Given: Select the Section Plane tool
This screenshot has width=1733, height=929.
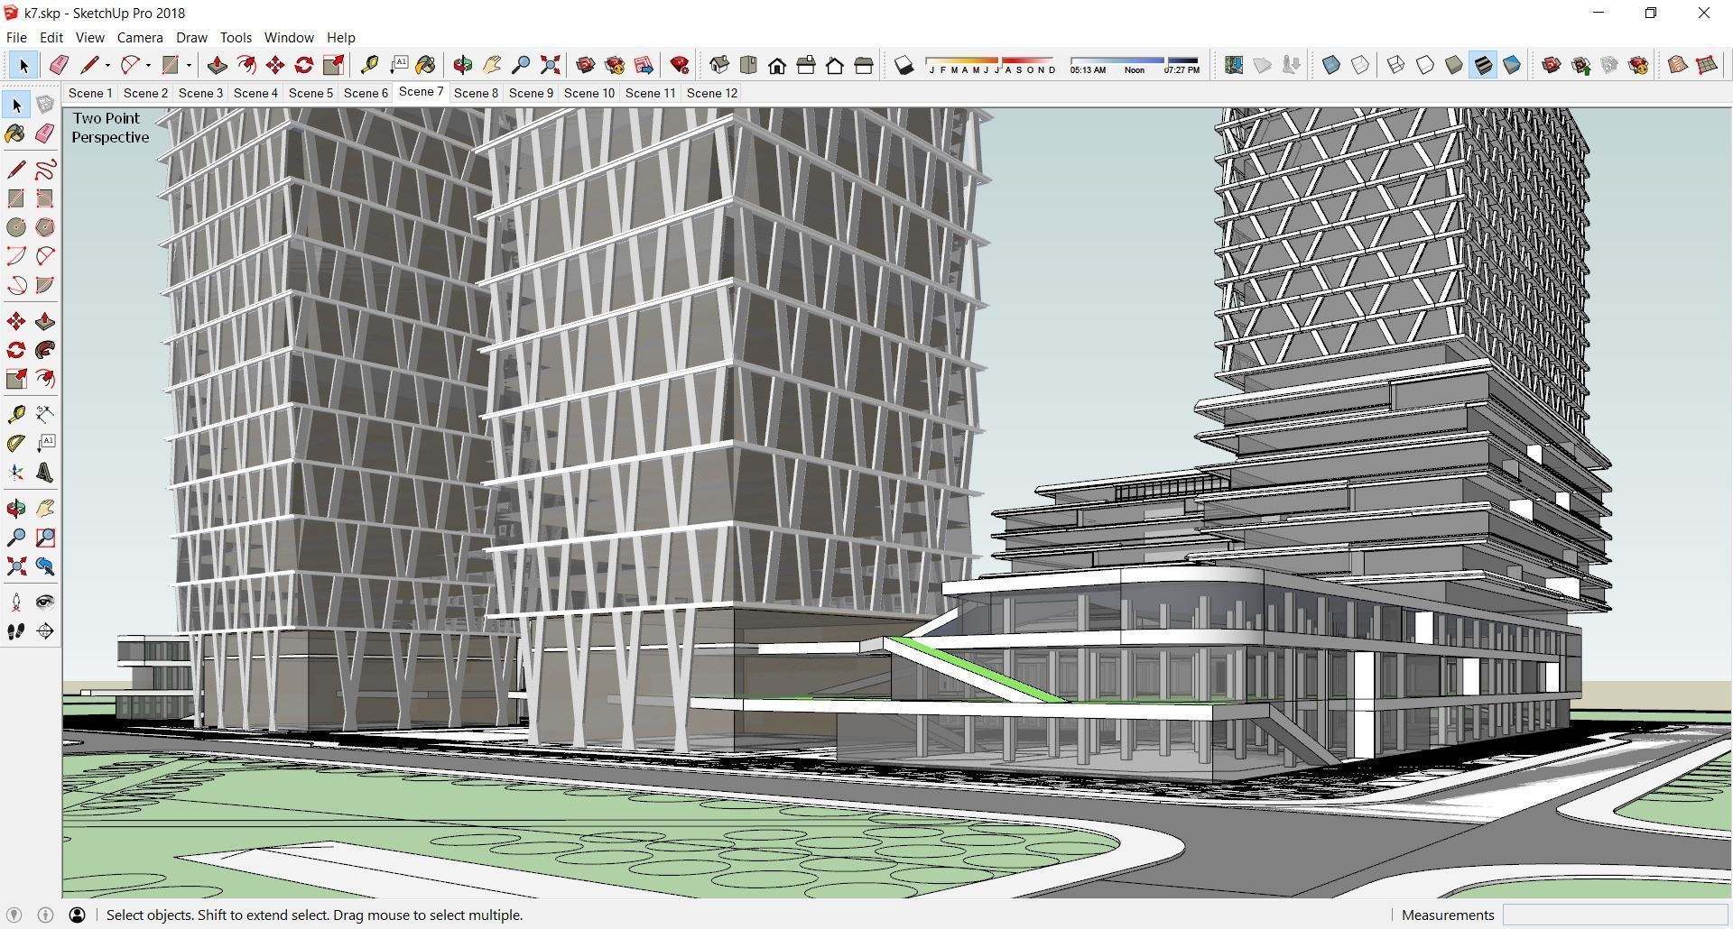Looking at the screenshot, I should click(45, 631).
